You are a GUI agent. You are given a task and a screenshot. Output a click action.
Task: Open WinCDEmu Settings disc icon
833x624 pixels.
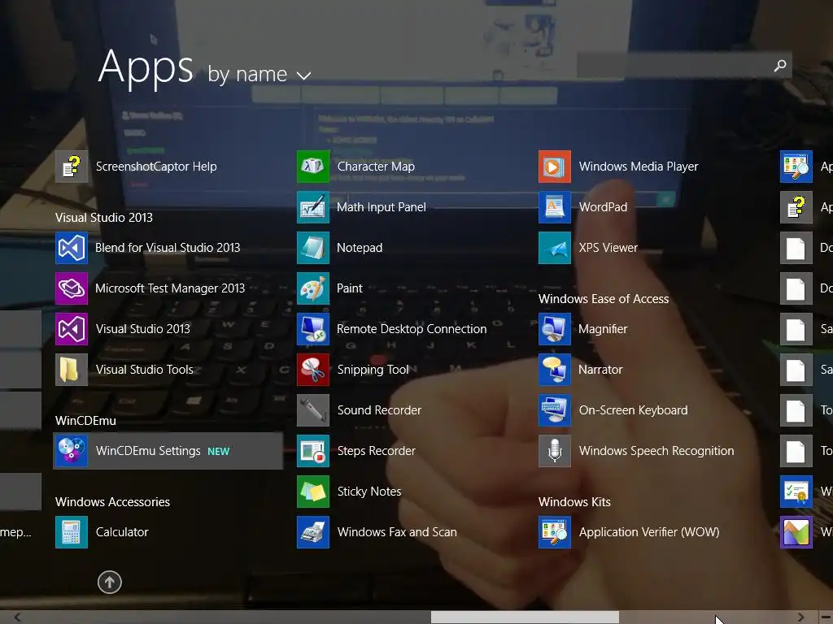[72, 451]
